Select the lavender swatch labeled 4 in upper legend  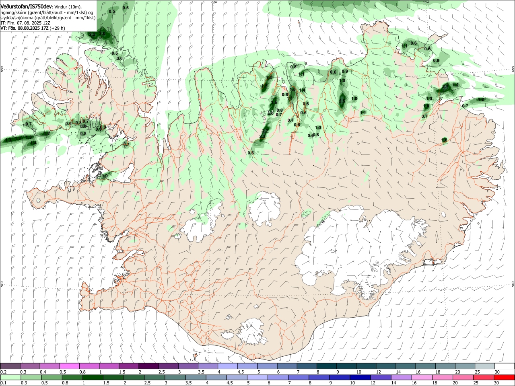[228, 366]
